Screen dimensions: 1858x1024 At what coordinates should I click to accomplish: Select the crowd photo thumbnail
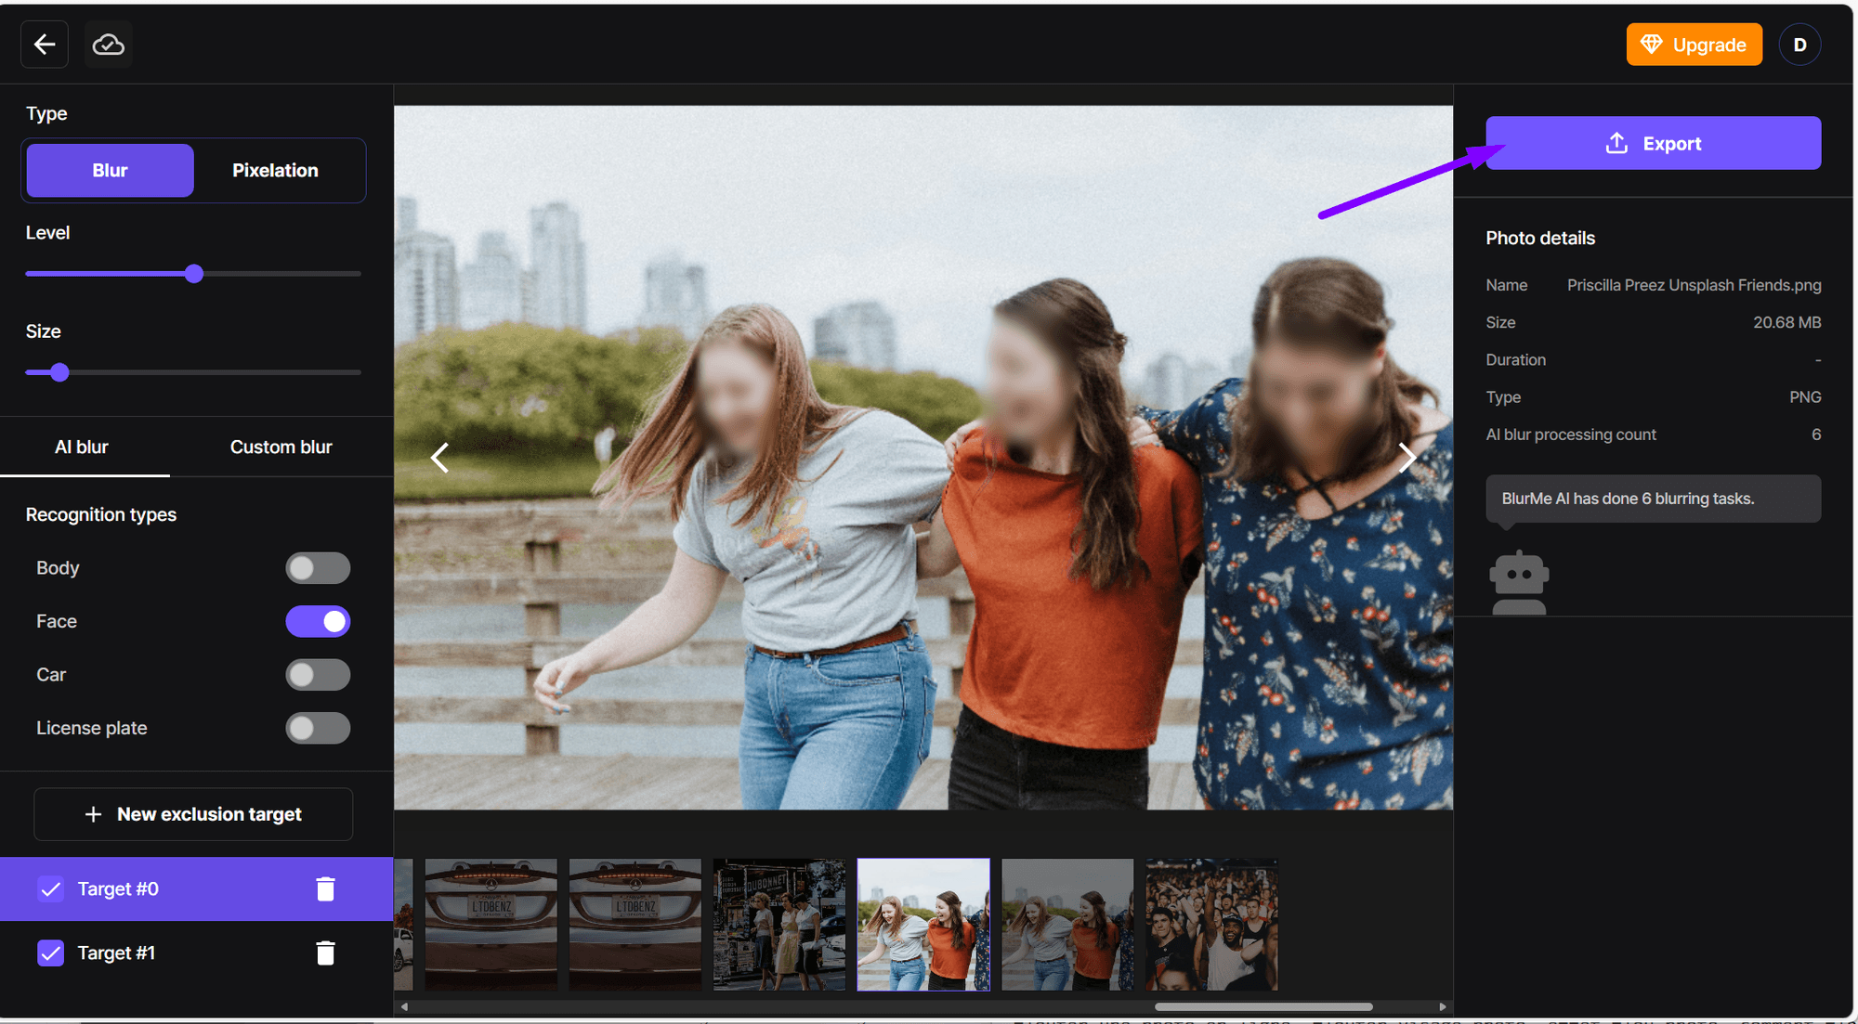click(x=1211, y=925)
